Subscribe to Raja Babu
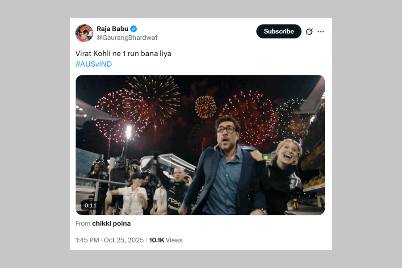The height and width of the screenshot is (268, 402). [x=279, y=31]
